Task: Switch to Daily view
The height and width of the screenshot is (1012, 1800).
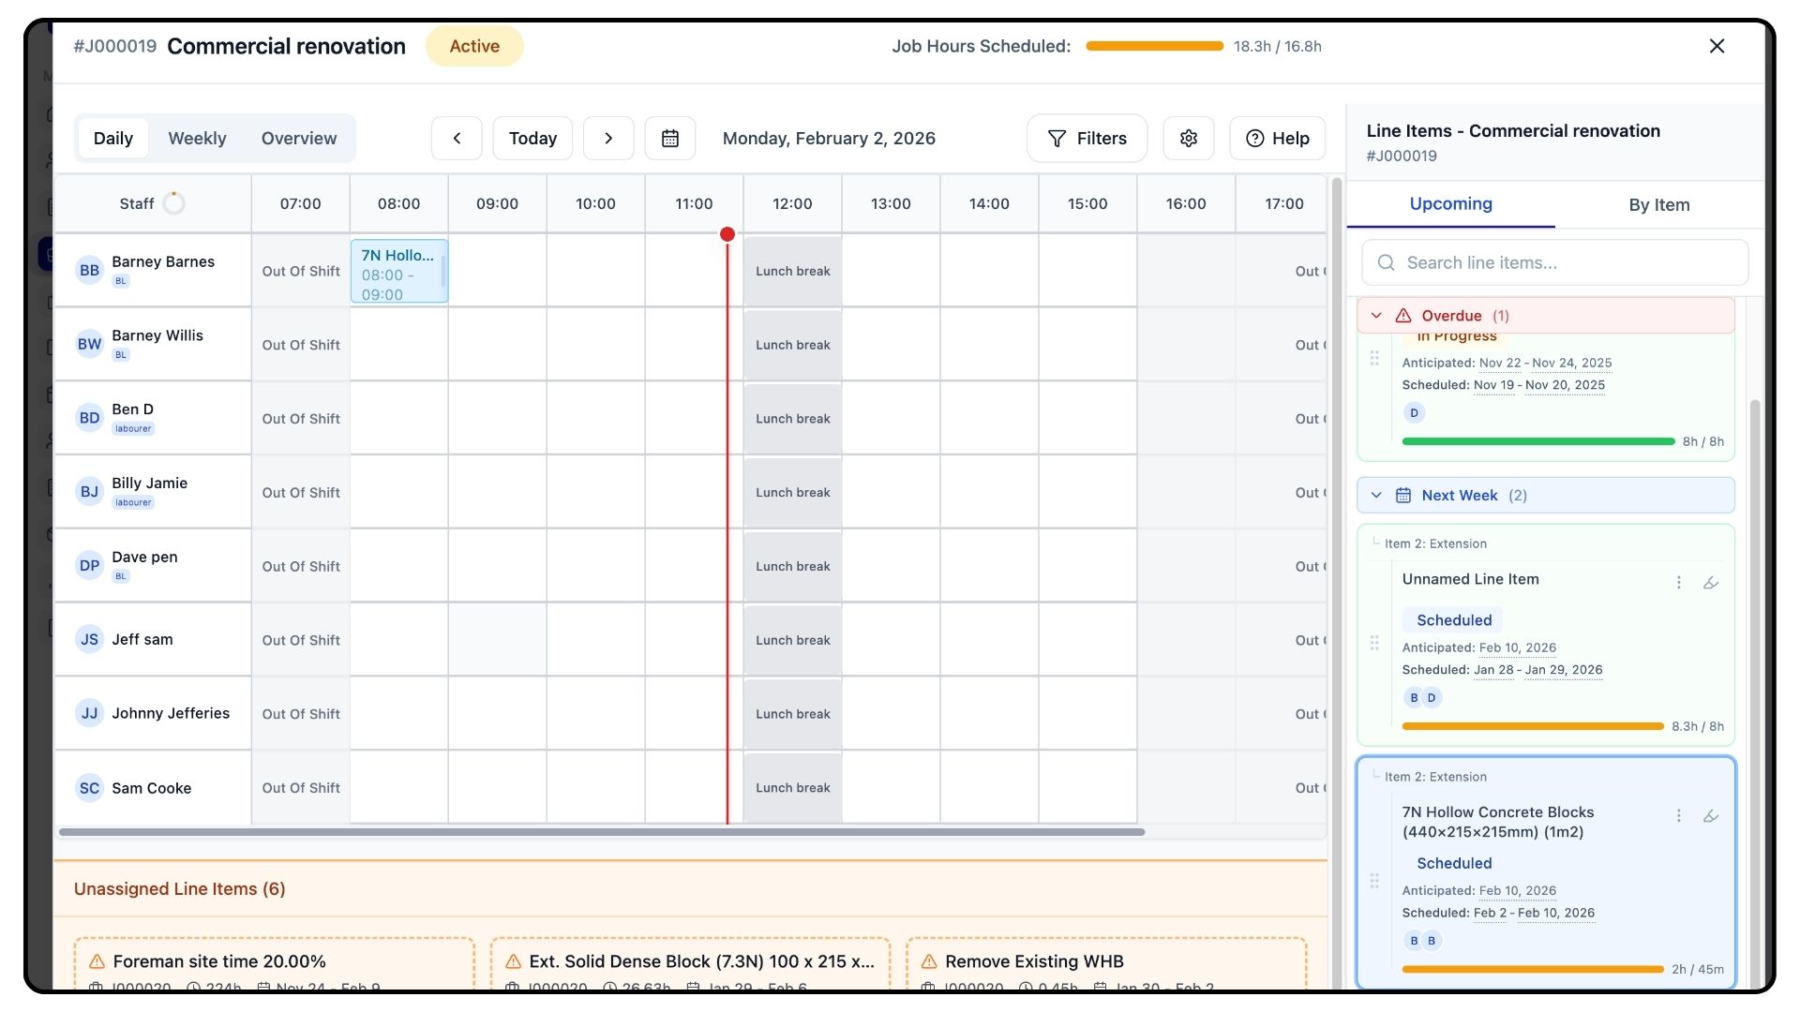Action: click(x=113, y=139)
